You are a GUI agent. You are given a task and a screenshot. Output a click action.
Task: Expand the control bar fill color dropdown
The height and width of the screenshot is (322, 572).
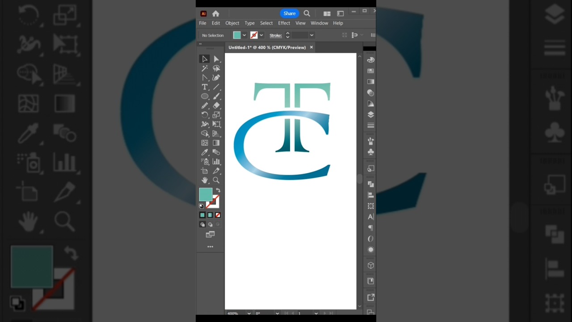pos(244,35)
